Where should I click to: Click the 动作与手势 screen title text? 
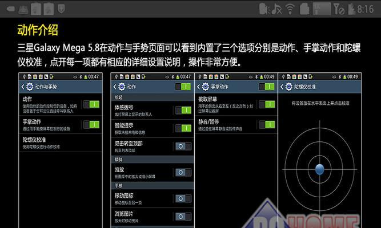point(46,87)
